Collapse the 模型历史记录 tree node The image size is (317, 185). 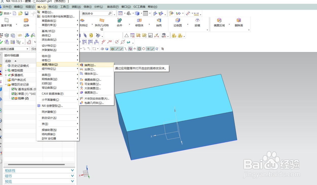(x=6, y=84)
